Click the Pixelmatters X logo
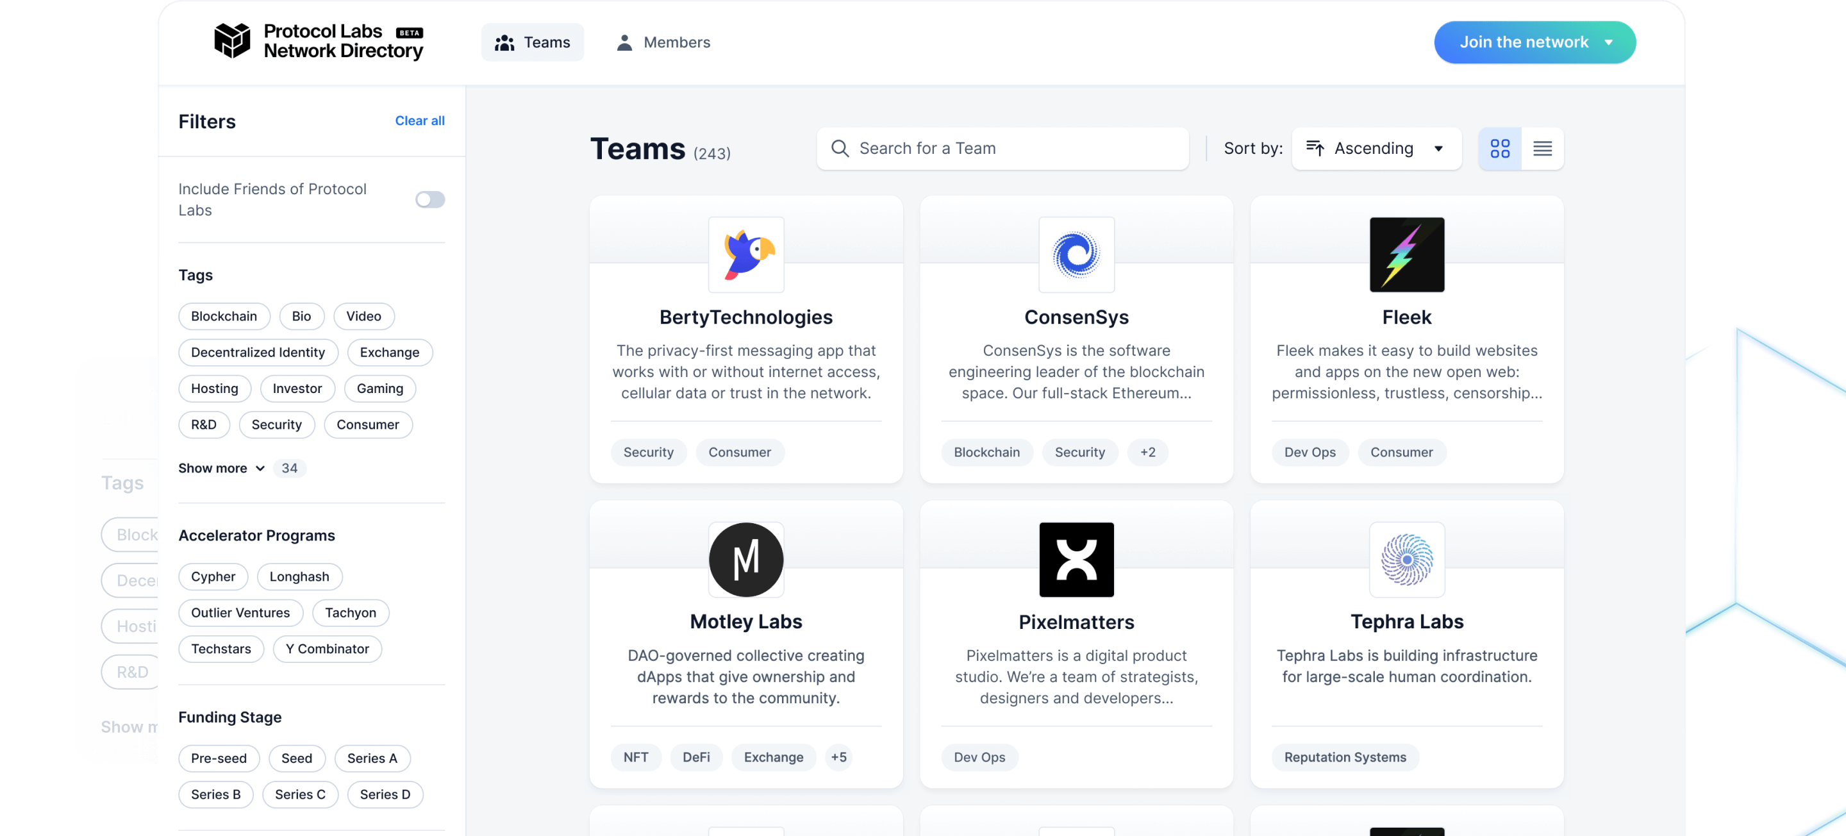1846x836 pixels. coord(1076,559)
